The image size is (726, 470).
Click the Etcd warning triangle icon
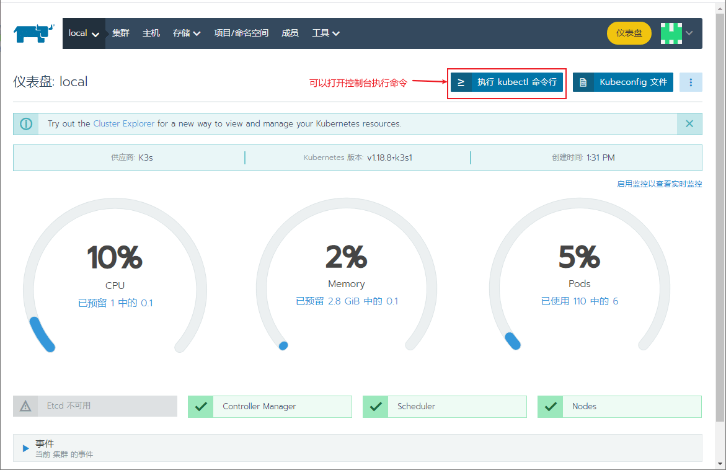pyautogui.click(x=25, y=406)
